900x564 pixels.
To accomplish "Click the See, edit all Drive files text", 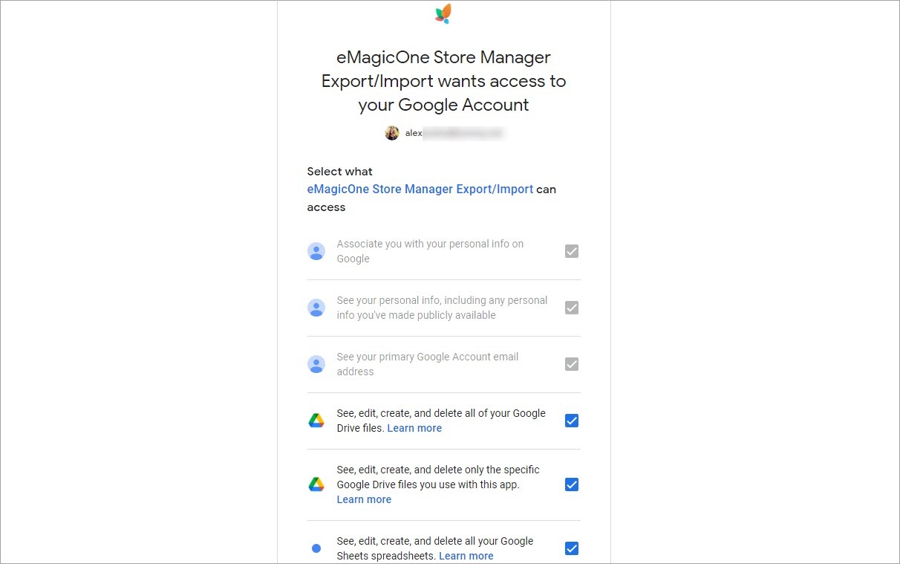I will tap(440, 413).
